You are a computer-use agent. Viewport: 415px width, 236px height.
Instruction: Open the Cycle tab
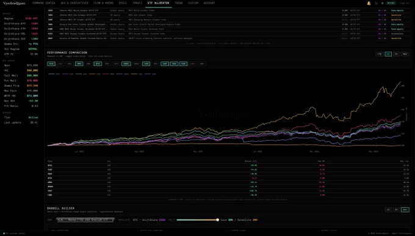(x=123, y=3)
